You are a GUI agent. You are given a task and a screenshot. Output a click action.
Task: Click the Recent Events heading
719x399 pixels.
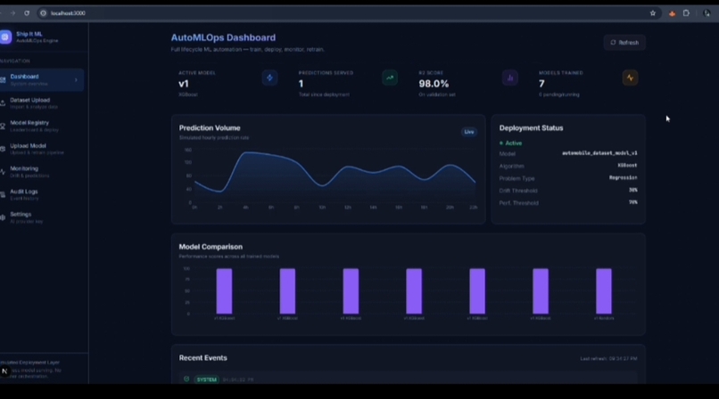tap(202, 358)
